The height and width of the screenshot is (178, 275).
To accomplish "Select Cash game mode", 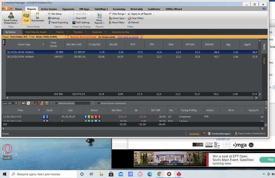I will (x=26, y=18).
